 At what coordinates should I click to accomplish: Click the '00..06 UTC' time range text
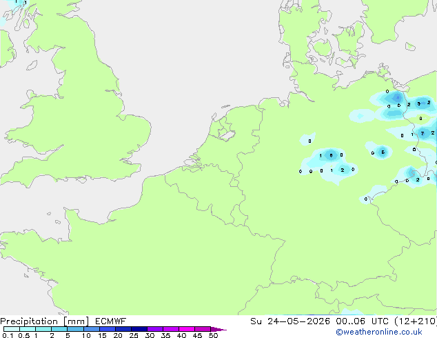point(362,321)
